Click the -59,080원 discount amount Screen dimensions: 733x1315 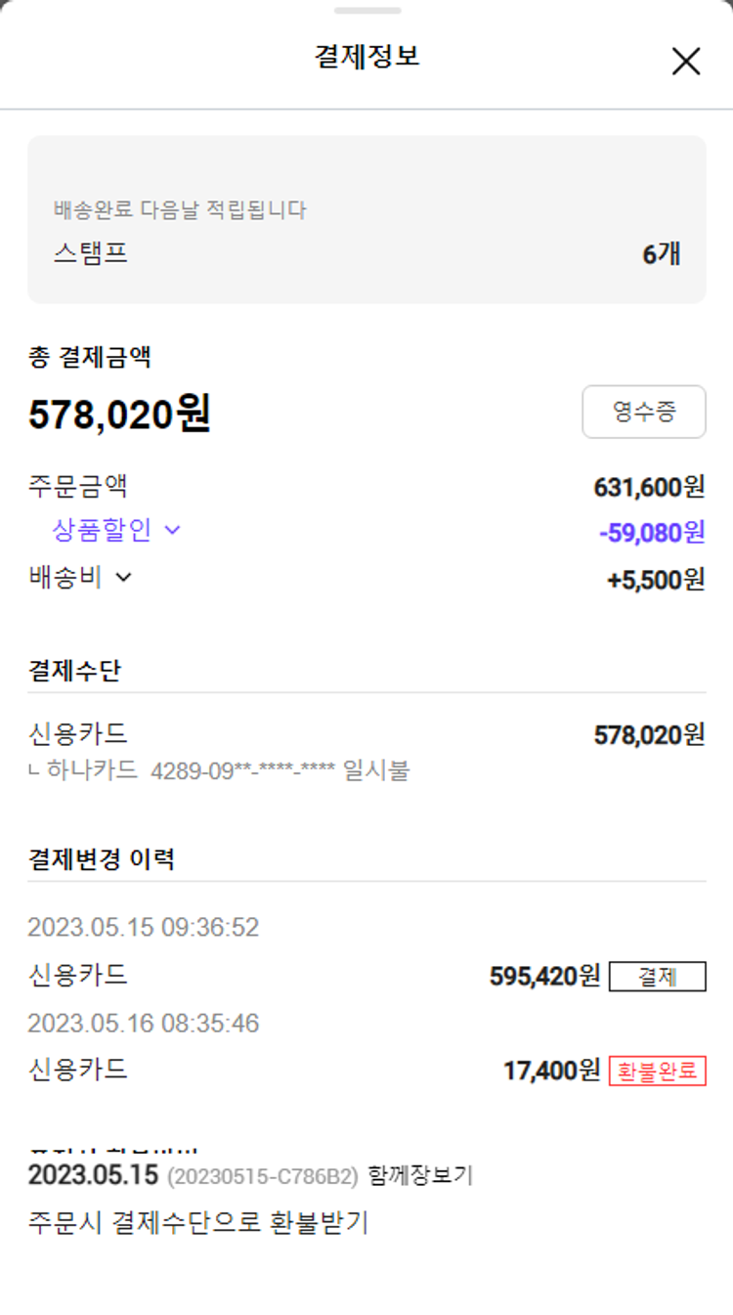pyautogui.click(x=651, y=533)
